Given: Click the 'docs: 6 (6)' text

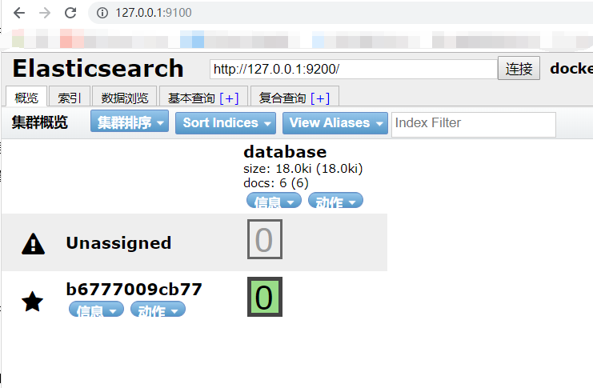Looking at the screenshot, I should [276, 183].
